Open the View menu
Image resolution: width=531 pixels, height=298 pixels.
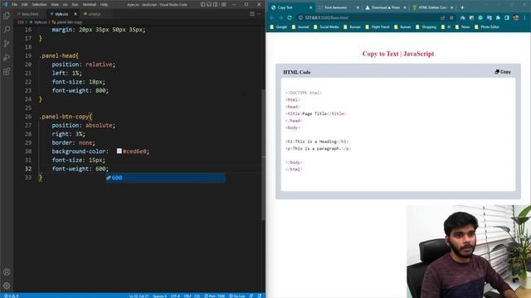(55, 4)
